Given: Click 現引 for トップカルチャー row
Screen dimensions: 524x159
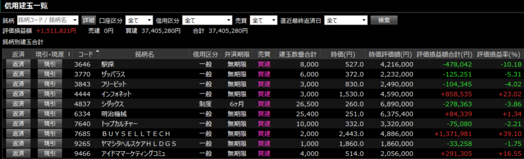Looking at the screenshot, I should click(50, 124).
